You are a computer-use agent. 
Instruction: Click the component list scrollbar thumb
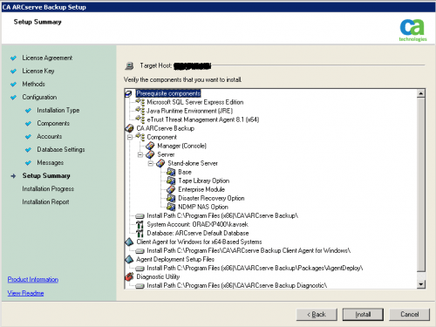(x=420, y=185)
